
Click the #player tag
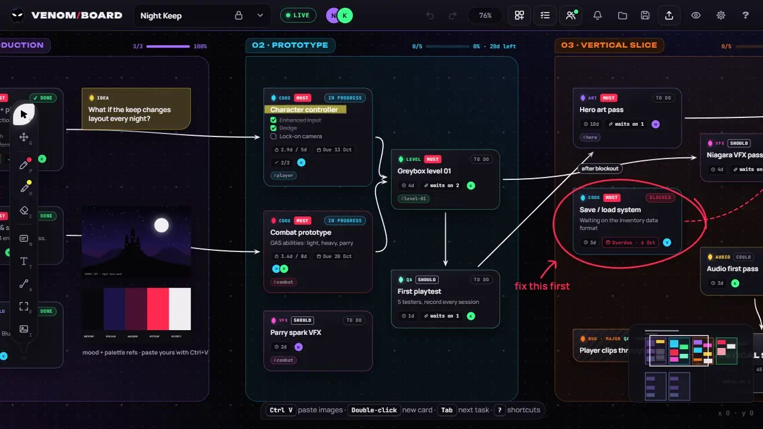pyautogui.click(x=284, y=175)
